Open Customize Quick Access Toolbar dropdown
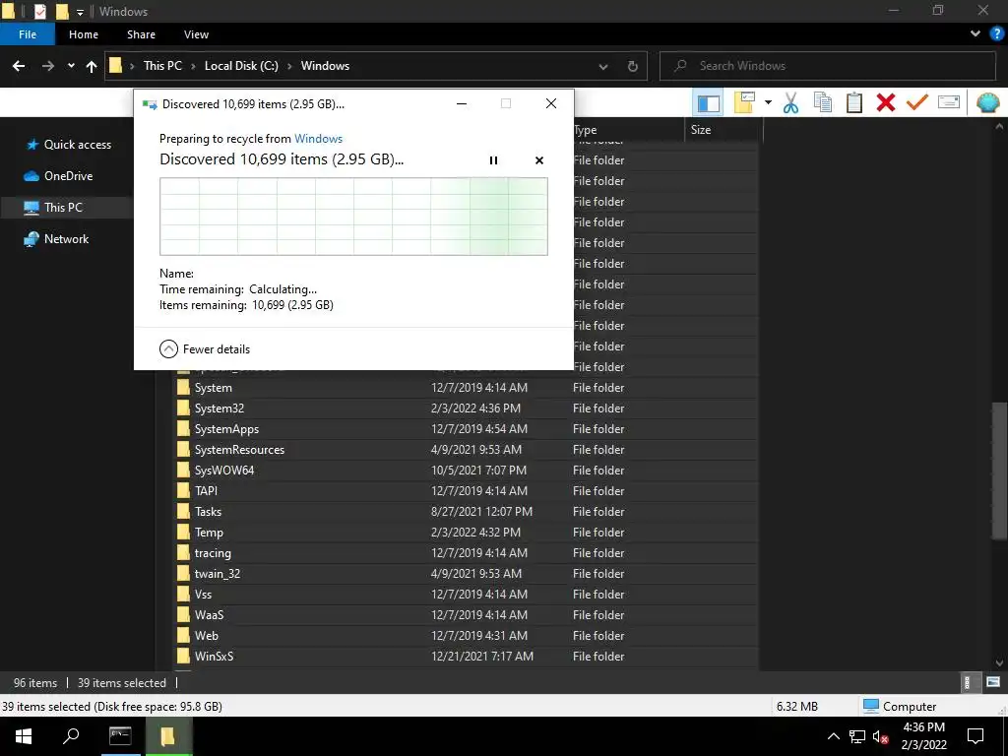This screenshot has height=756, width=1008. pos(80,12)
